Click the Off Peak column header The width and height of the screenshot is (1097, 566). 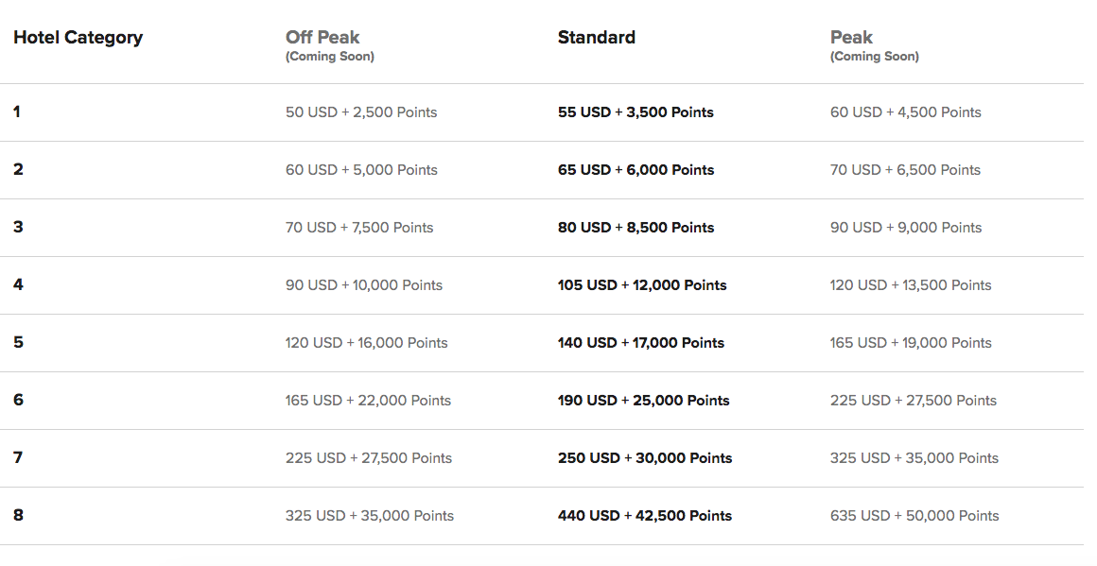click(x=322, y=38)
